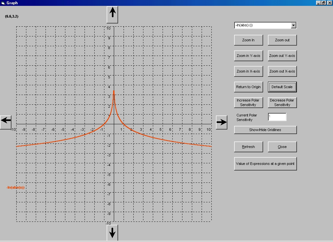The image size is (333, 242).
Task: Pan the graph up with the up arrow
Action: [112, 15]
